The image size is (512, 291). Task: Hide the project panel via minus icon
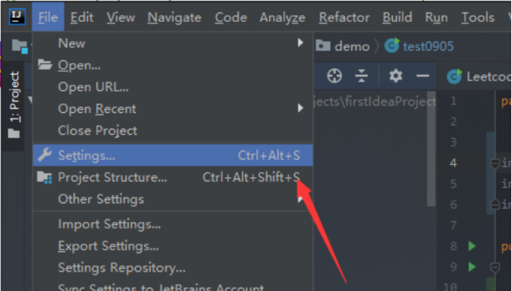423,76
